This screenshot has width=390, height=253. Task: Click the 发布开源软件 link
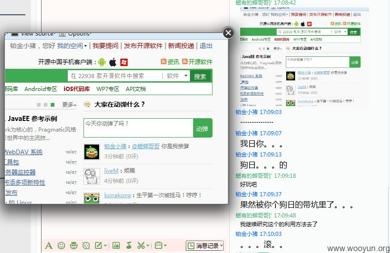[143, 46]
